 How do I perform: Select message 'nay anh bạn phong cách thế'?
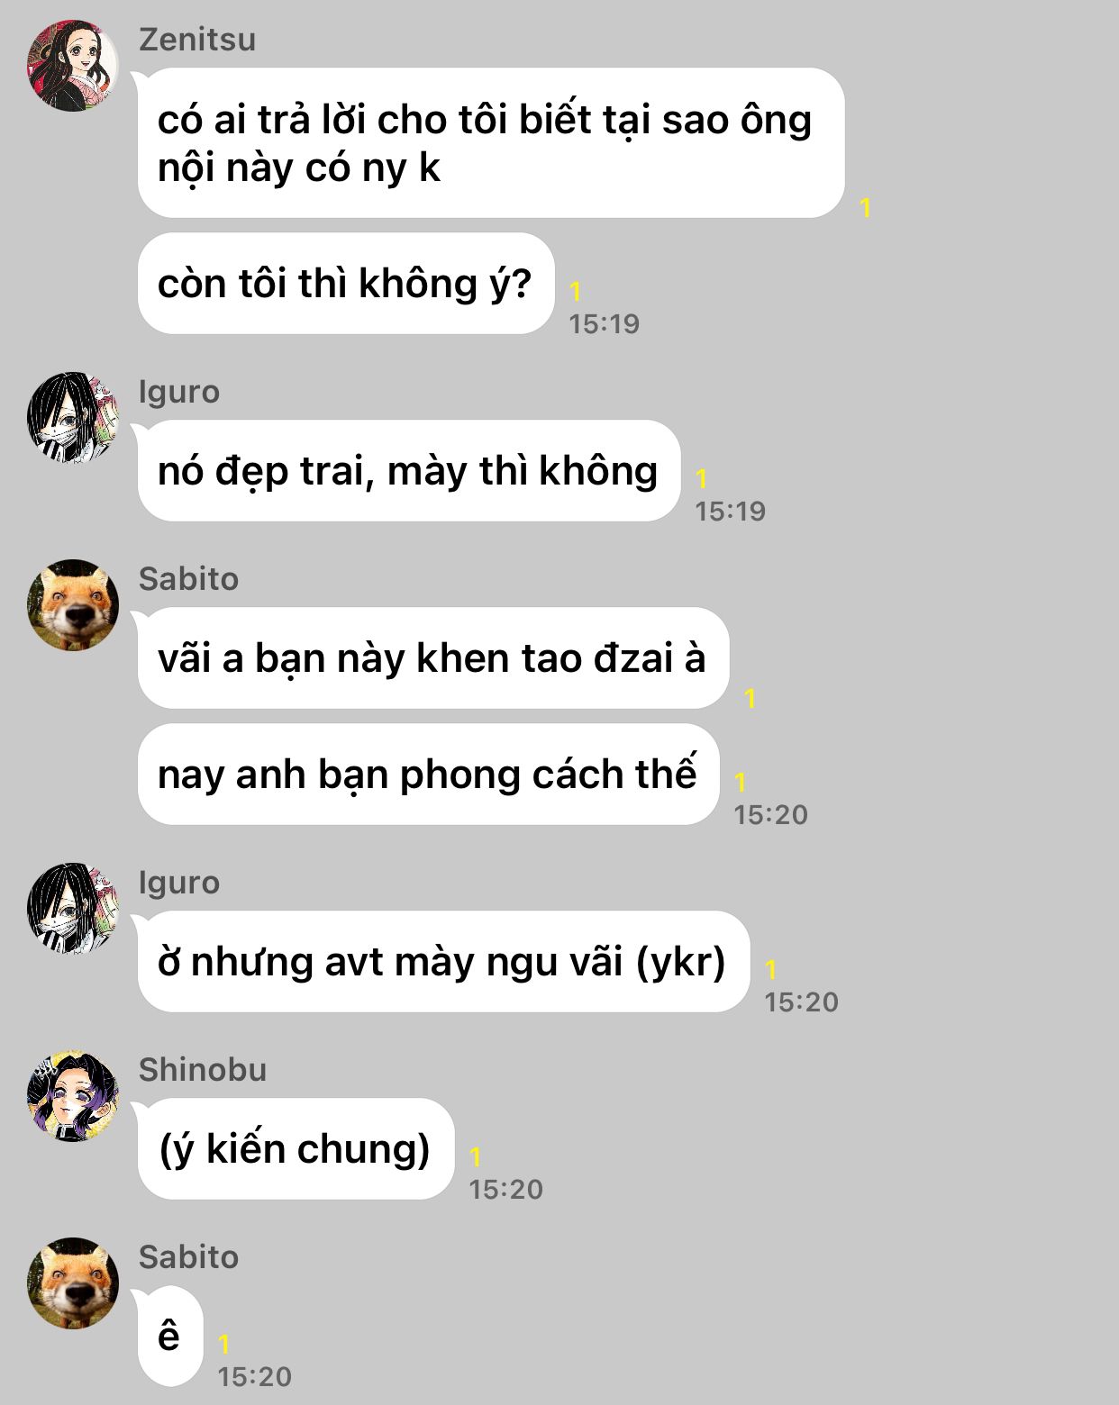428,775
